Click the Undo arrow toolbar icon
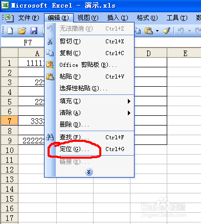201x224 pixels. pos(181,31)
